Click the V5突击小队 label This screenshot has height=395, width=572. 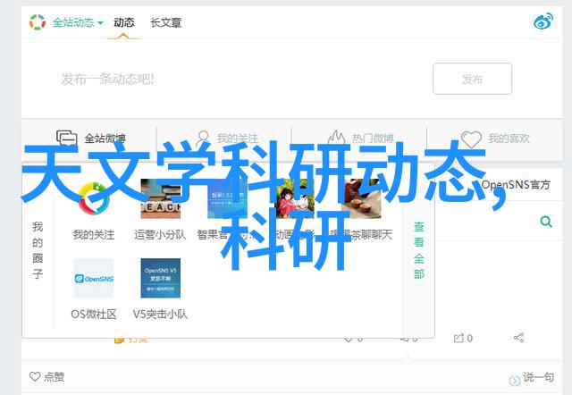coord(160,314)
